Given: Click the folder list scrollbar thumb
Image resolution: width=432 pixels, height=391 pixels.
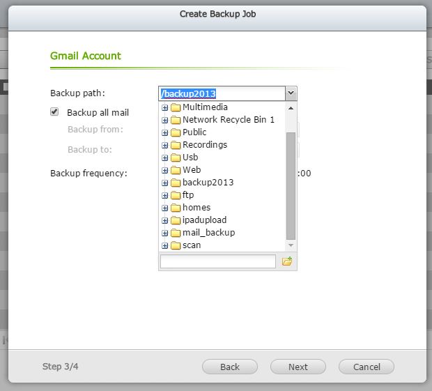Looking at the screenshot, I should click(x=291, y=186).
